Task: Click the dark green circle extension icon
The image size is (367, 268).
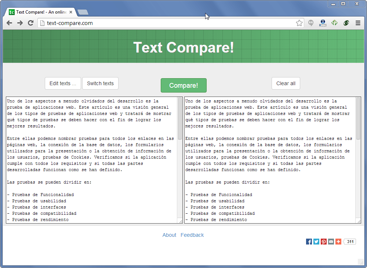Action: pos(346,23)
